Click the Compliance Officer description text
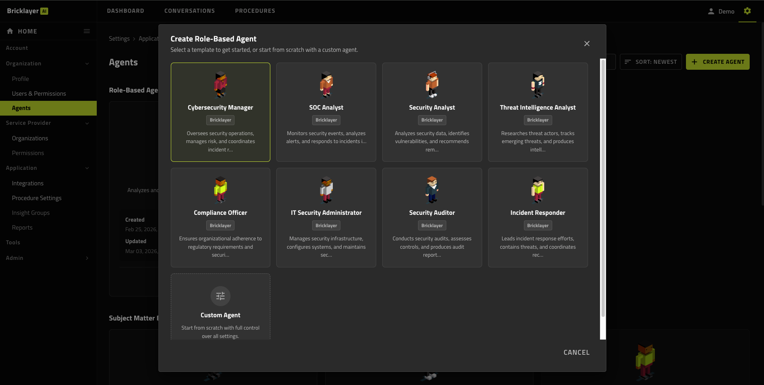 [220, 247]
